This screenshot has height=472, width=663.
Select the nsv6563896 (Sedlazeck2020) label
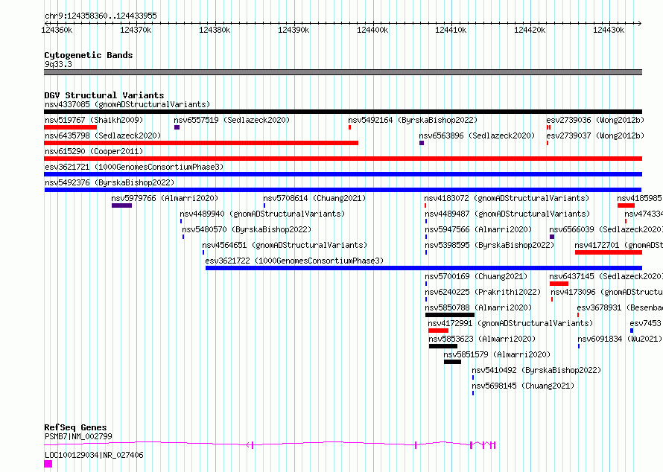click(x=477, y=135)
